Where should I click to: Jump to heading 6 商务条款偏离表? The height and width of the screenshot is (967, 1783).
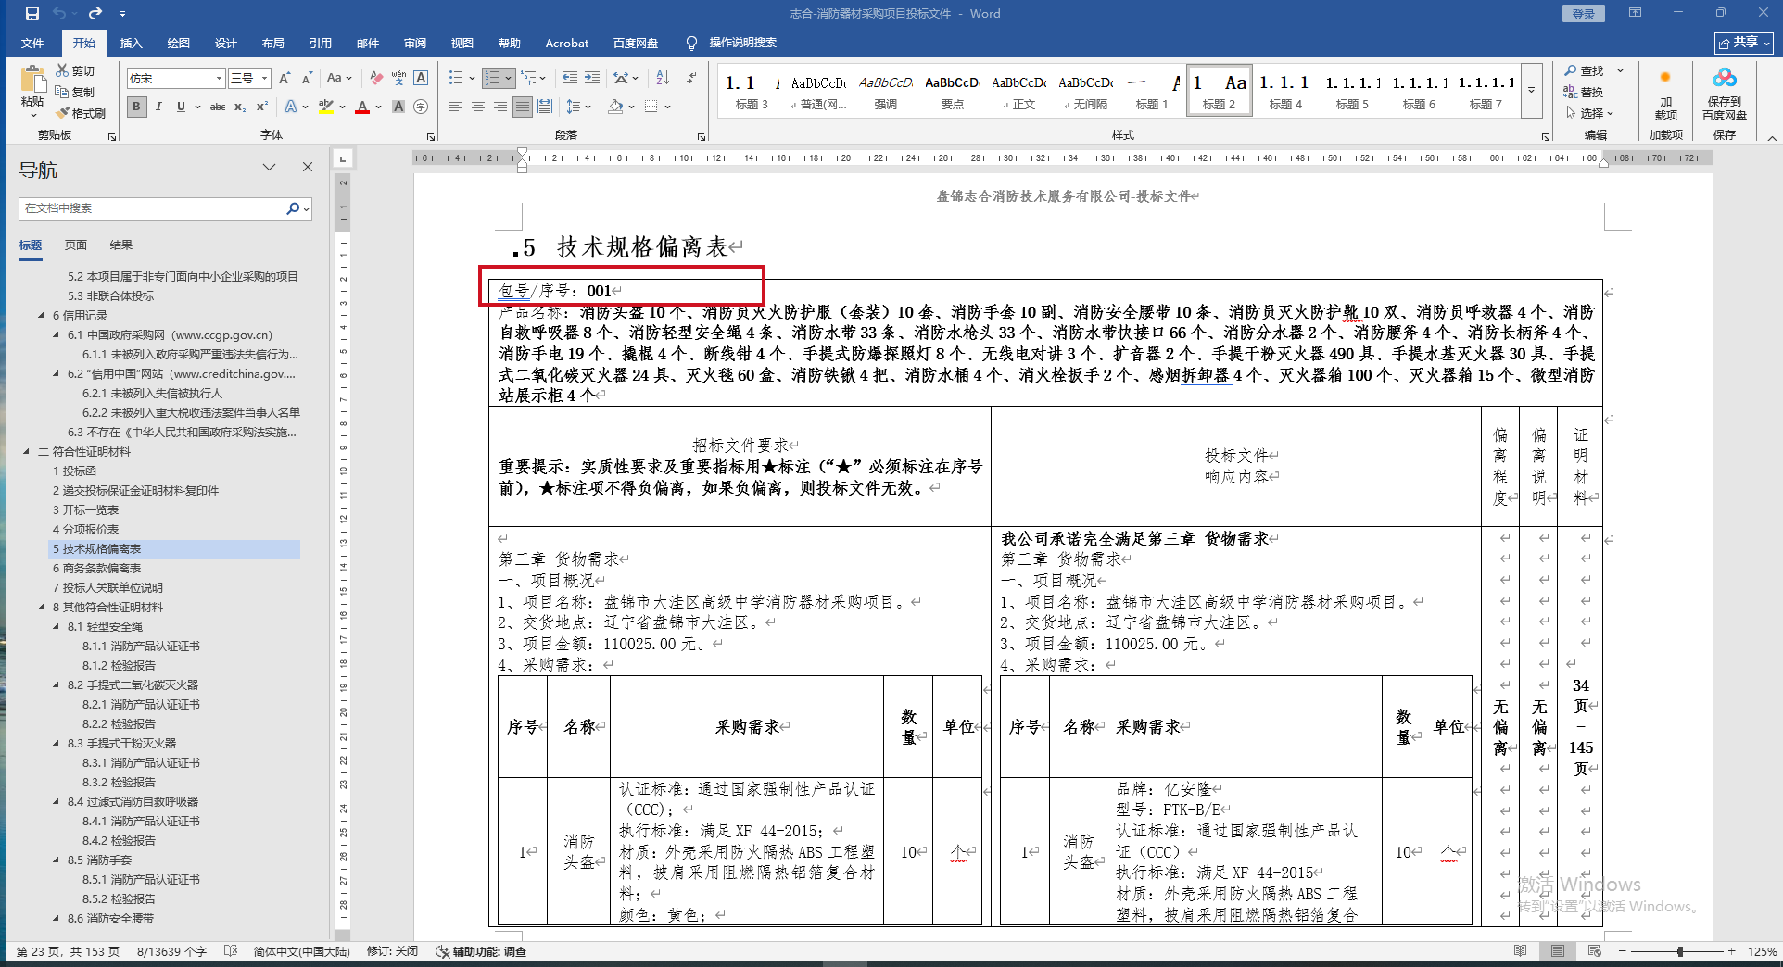click(x=97, y=569)
